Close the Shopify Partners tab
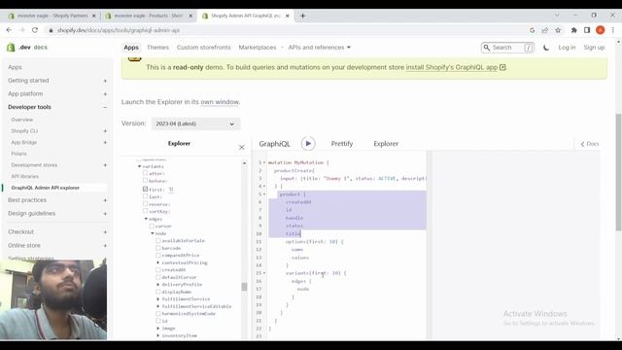Image resolution: width=622 pixels, height=350 pixels. coord(94,16)
